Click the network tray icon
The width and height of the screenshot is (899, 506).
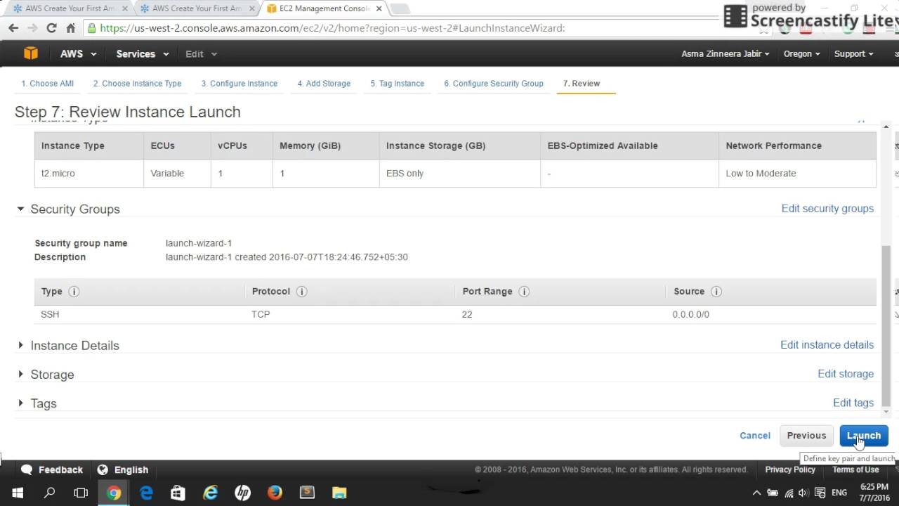click(789, 493)
